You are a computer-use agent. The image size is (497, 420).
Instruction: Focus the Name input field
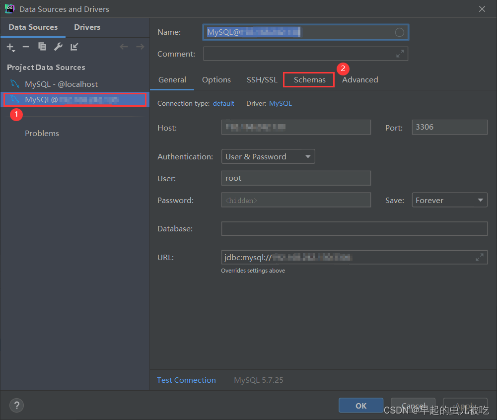coord(305,32)
